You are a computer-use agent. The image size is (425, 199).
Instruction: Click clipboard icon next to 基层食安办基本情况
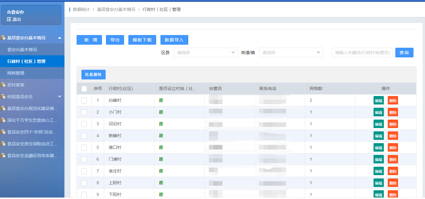(3, 38)
